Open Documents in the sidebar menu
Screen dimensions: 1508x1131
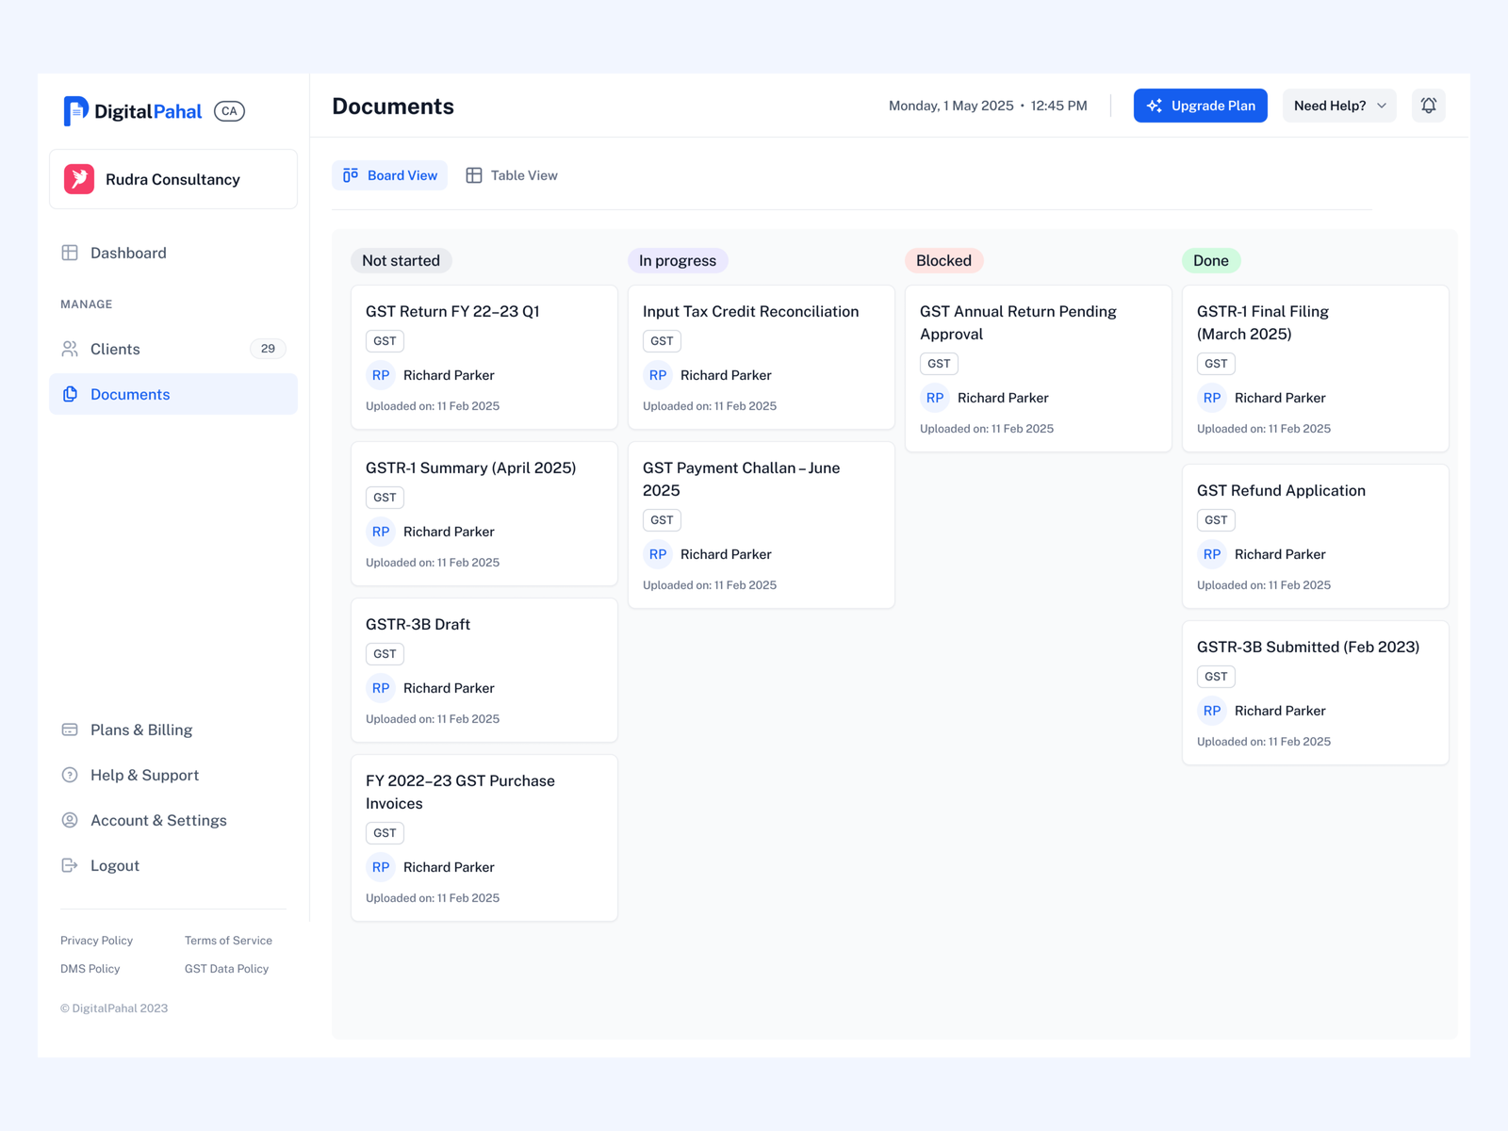pos(130,394)
